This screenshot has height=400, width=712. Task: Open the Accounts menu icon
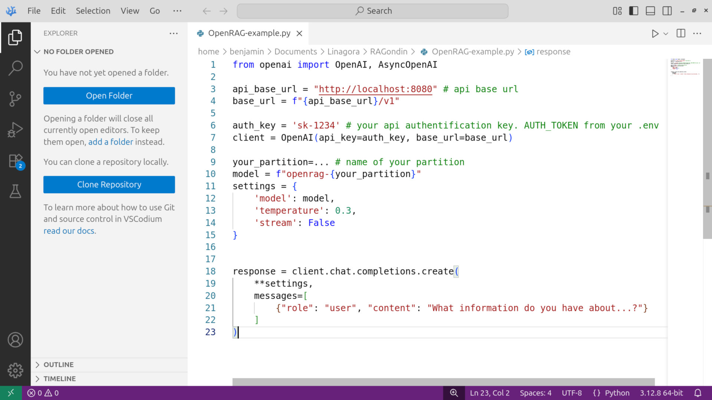point(15,340)
